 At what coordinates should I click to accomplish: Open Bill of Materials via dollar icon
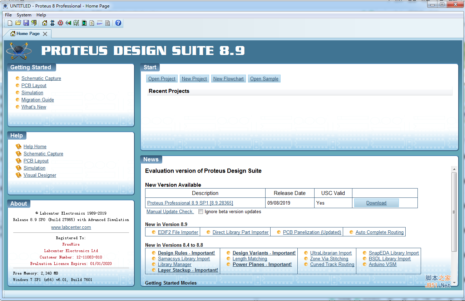[91, 22]
